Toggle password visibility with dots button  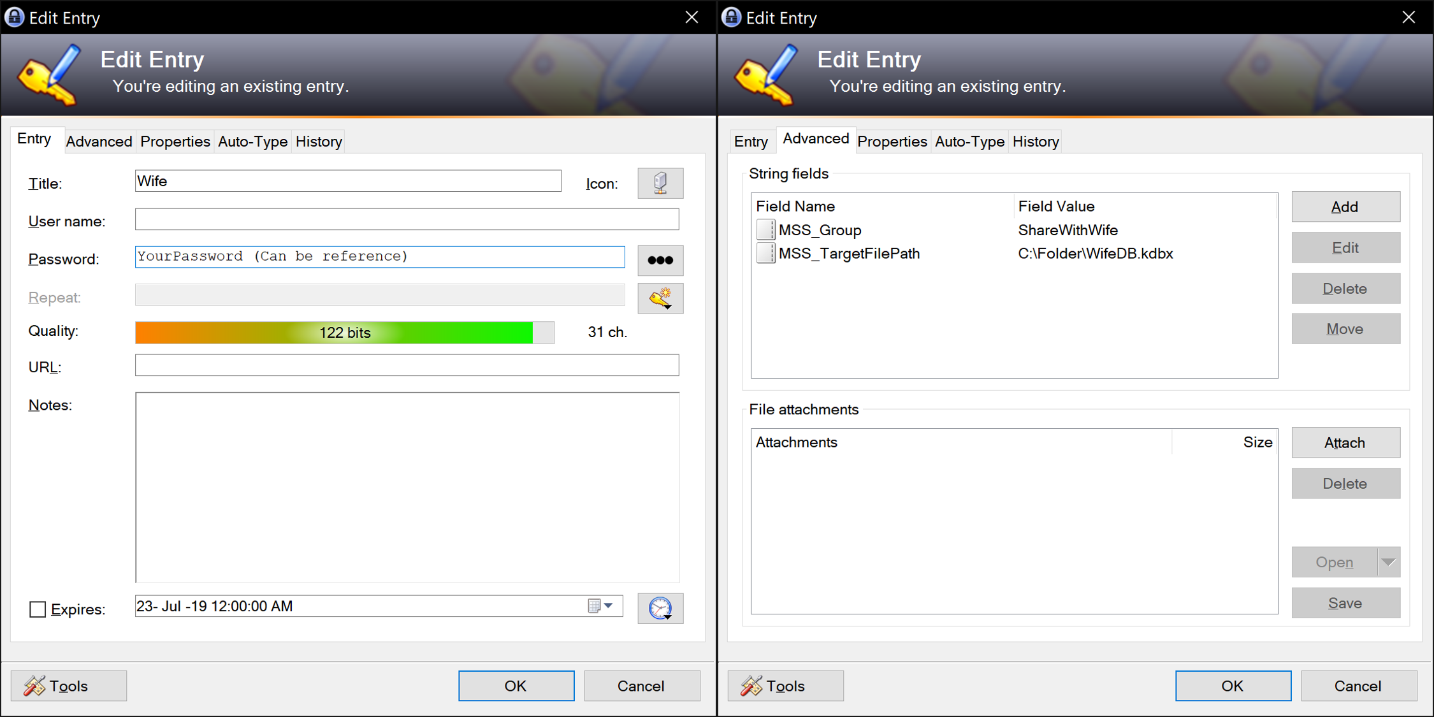[660, 260]
